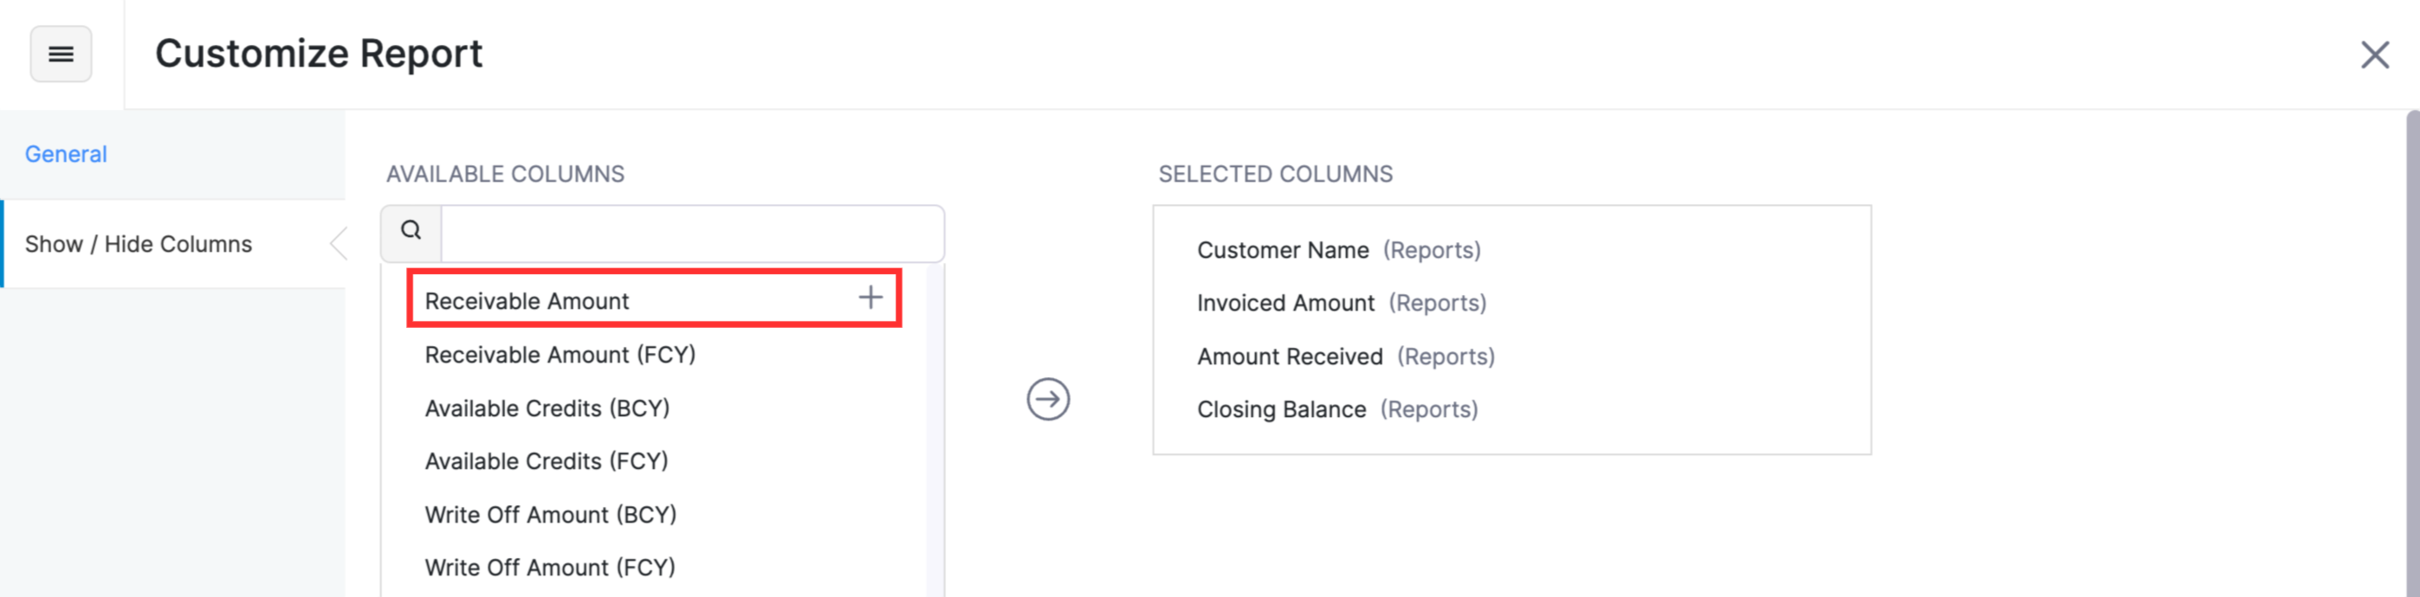Click the plus next to Receivable Amount column
2420x597 pixels.
pyautogui.click(x=869, y=298)
